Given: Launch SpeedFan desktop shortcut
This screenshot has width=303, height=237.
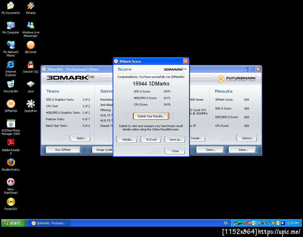Looking at the screenshot, I should [x=30, y=106].
